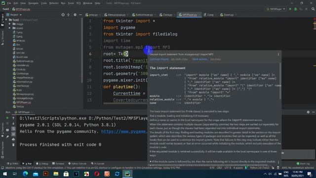Open the Terminal tool window

coord(58,164)
